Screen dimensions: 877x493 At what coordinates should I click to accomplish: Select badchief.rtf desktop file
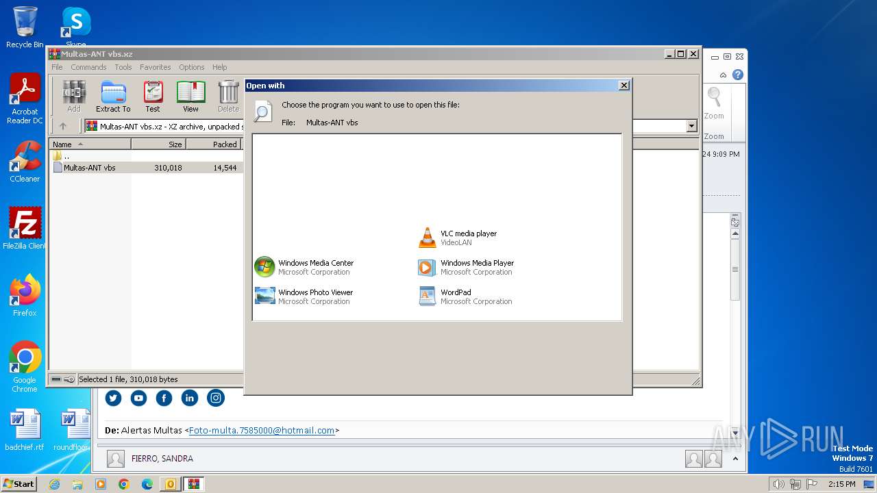click(25, 431)
